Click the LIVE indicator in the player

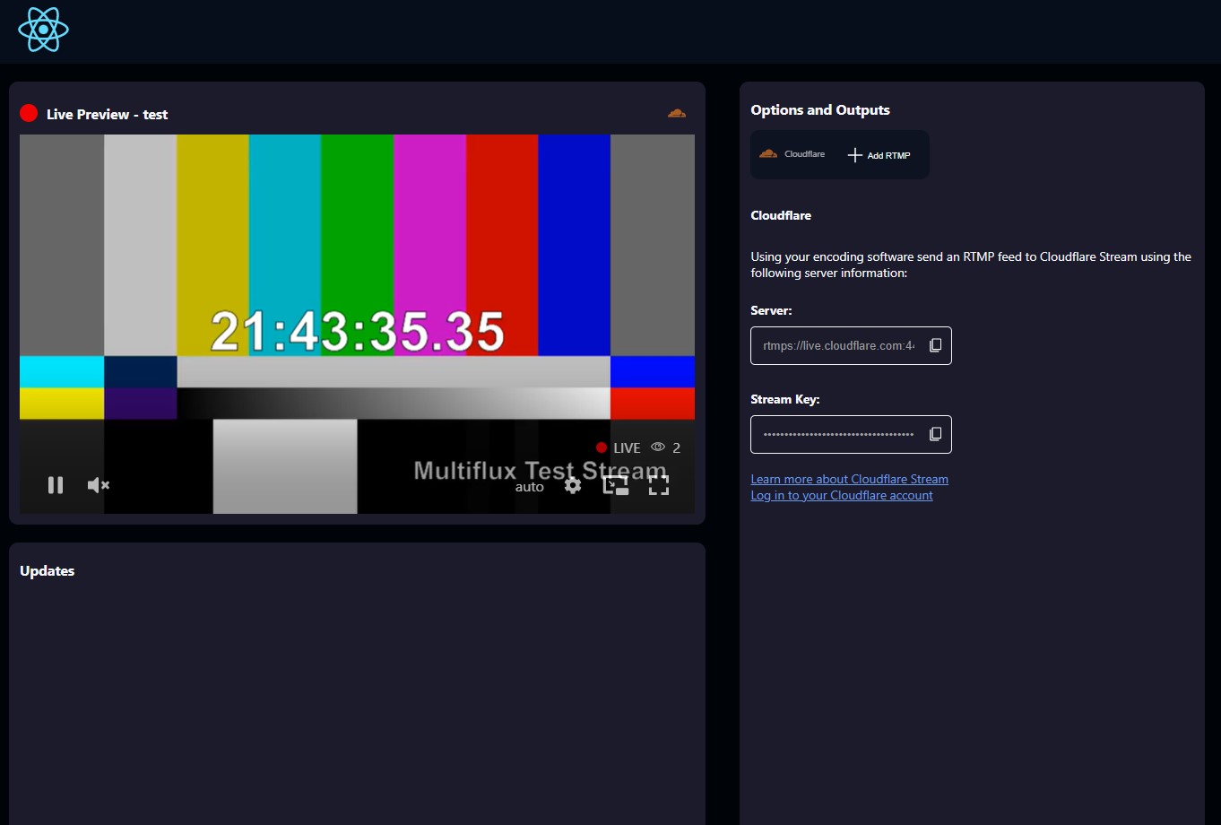[x=619, y=447]
